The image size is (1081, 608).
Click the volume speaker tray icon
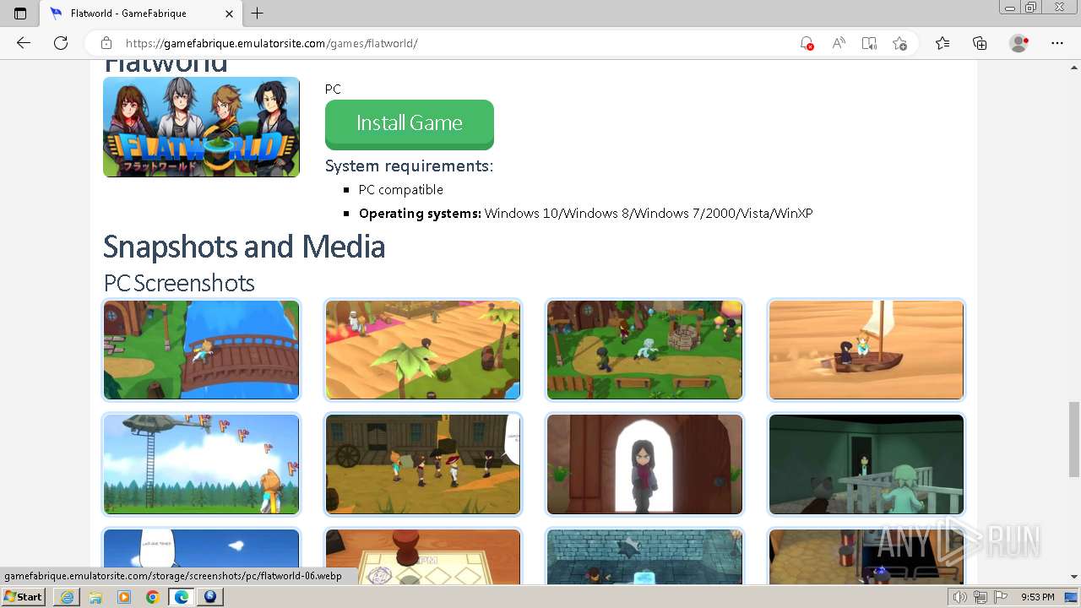pos(960,597)
